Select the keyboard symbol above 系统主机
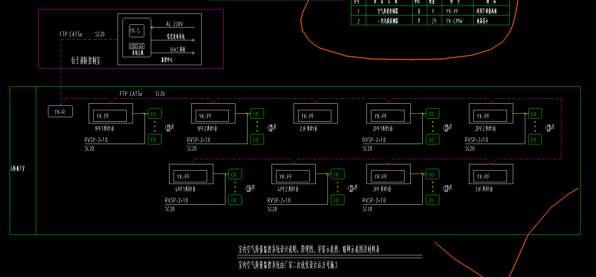 pos(137,46)
